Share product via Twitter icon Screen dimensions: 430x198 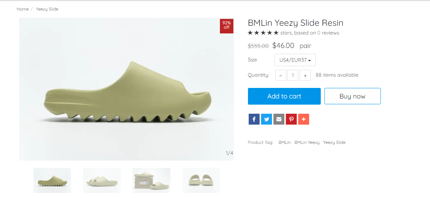point(266,119)
